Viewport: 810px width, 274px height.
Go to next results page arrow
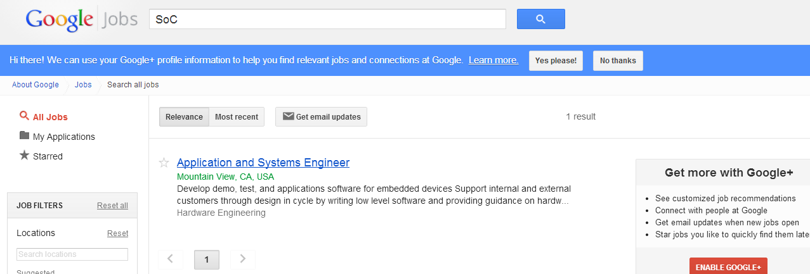(243, 259)
